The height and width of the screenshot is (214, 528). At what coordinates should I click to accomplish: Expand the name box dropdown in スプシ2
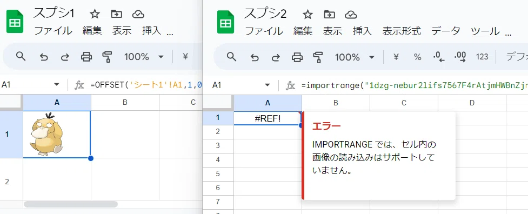pyautogui.click(x=268, y=85)
